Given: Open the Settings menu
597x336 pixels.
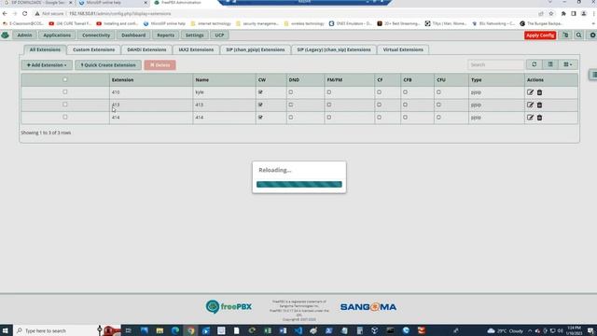Looking at the screenshot, I should point(195,35).
